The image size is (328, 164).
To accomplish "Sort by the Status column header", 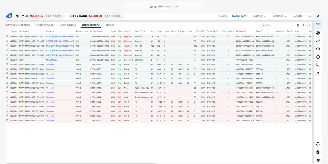I will click(127, 31).
